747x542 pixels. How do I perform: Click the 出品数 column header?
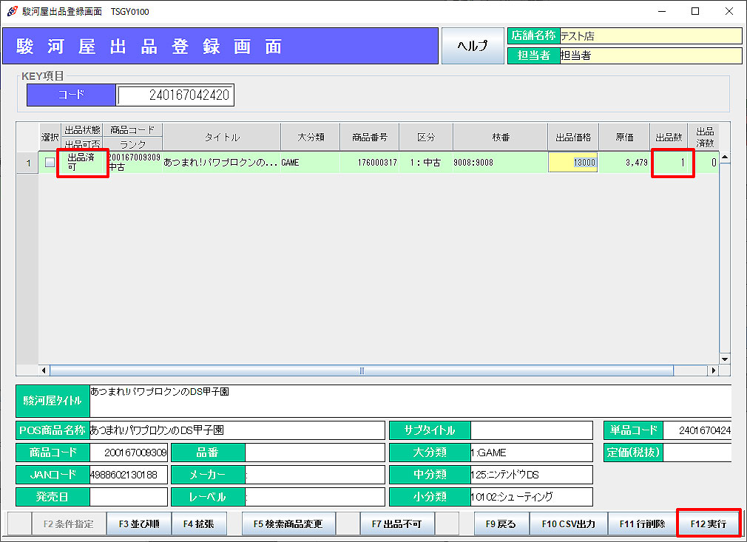(x=669, y=137)
